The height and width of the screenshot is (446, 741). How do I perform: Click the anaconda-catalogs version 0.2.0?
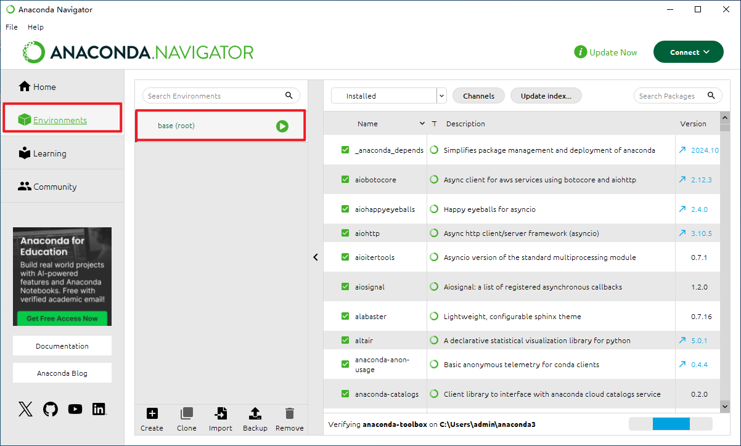(x=699, y=394)
